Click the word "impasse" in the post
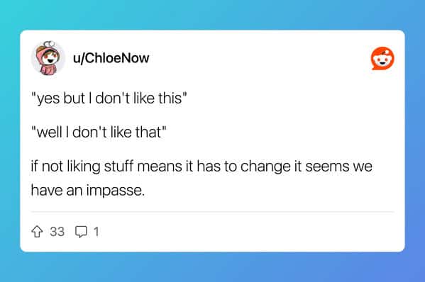425x282 pixels. tap(115, 191)
